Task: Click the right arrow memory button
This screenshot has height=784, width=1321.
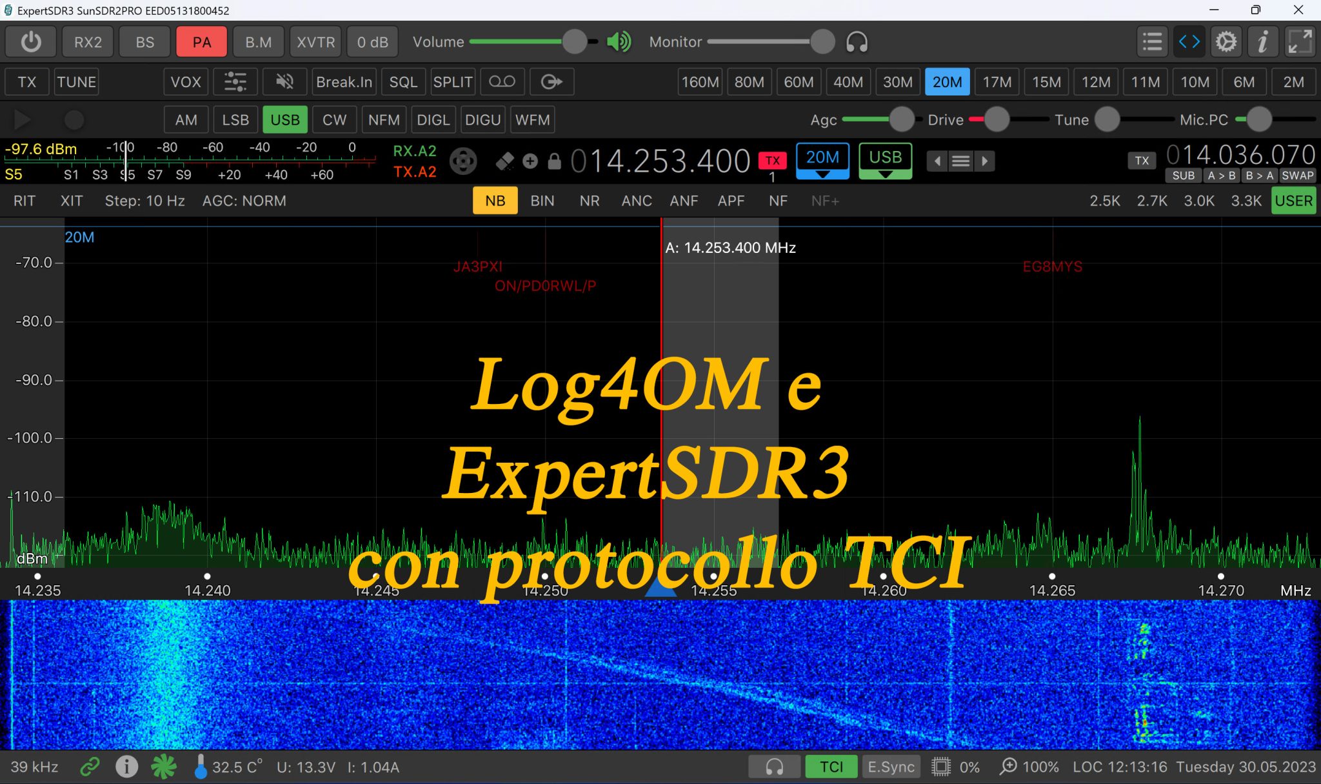Action: coord(984,161)
